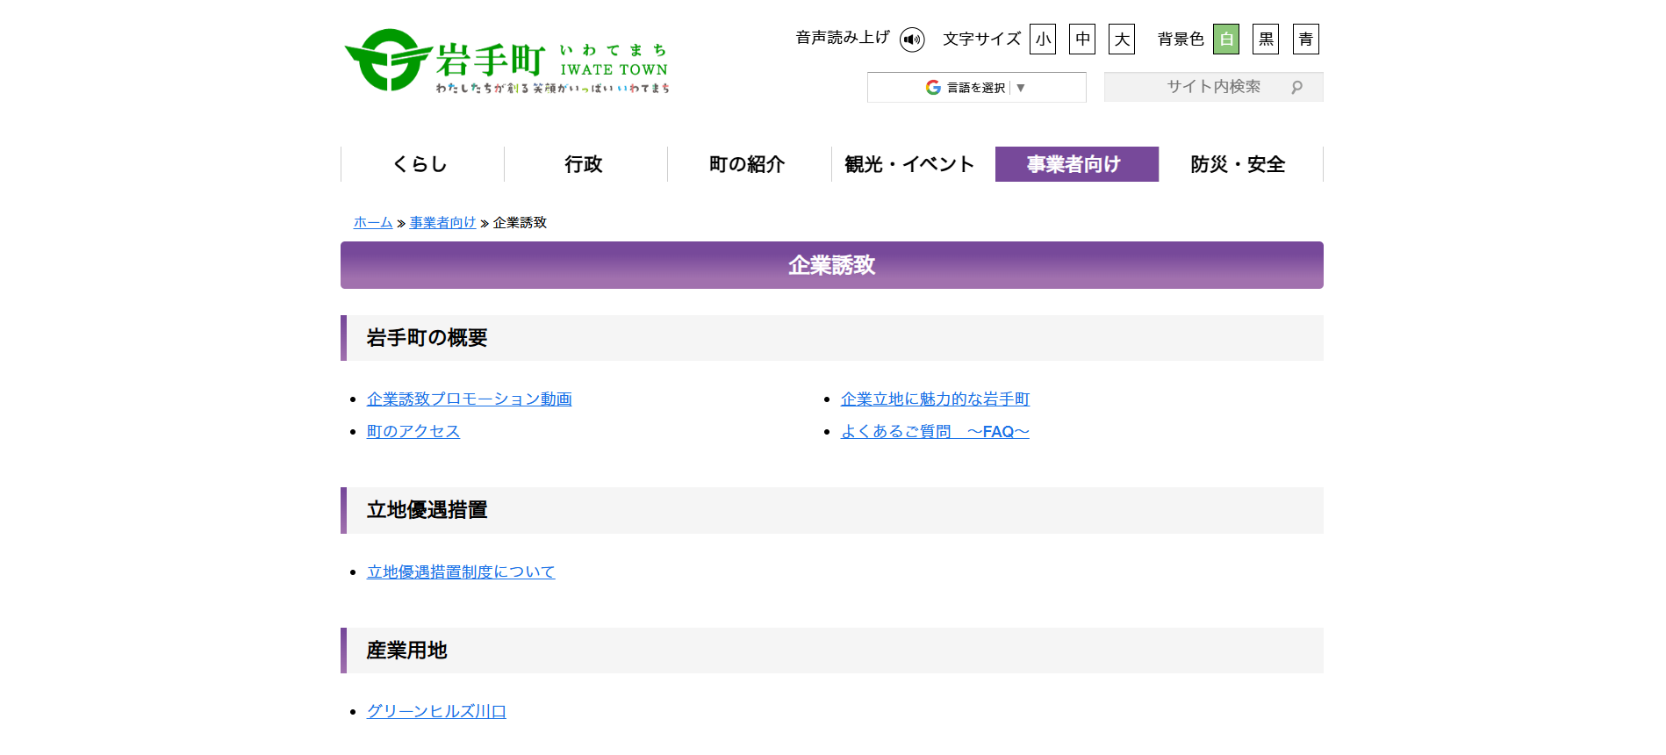The image size is (1666, 755).
Task: Choose the 青 background color
Action: pos(1306,39)
